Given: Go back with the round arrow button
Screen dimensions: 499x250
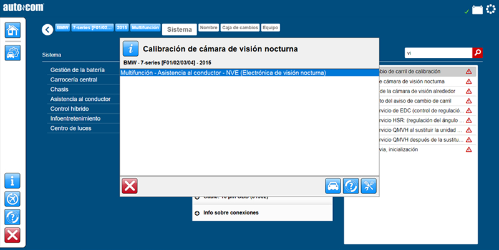Looking at the screenshot, I should point(47,30).
